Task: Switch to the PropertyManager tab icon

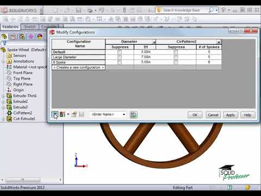Action: [13, 36]
